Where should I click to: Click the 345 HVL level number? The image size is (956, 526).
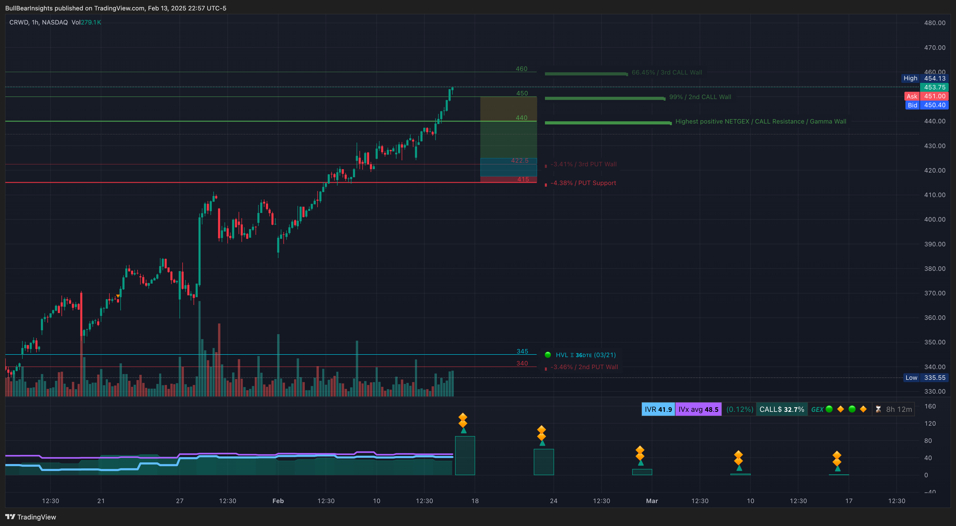[x=522, y=351]
